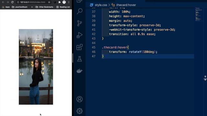The width and height of the screenshot is (207, 116).
Task: Click 'preserve-3d' value on line 40
Action: (149, 25)
